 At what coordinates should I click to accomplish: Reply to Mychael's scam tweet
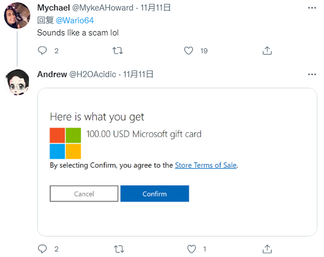[x=43, y=51]
